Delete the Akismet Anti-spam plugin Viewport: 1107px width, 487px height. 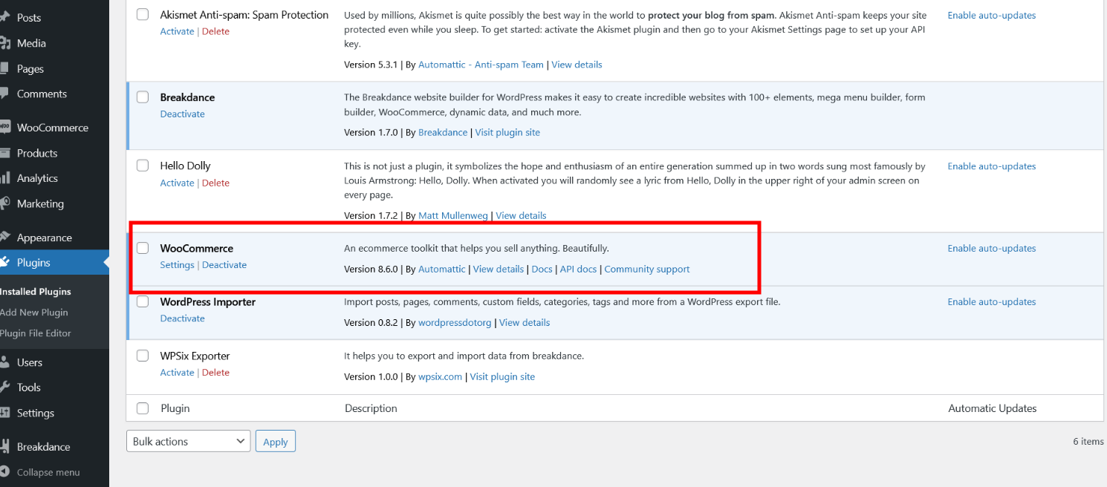point(215,31)
